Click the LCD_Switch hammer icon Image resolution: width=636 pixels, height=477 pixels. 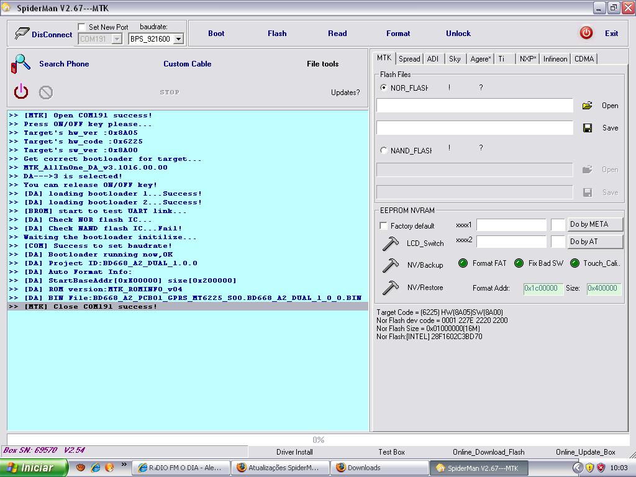[x=391, y=243]
